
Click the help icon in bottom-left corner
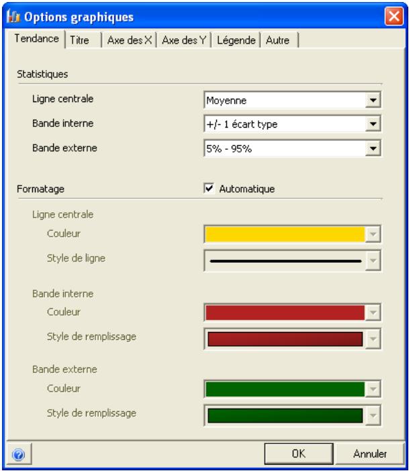(18, 454)
